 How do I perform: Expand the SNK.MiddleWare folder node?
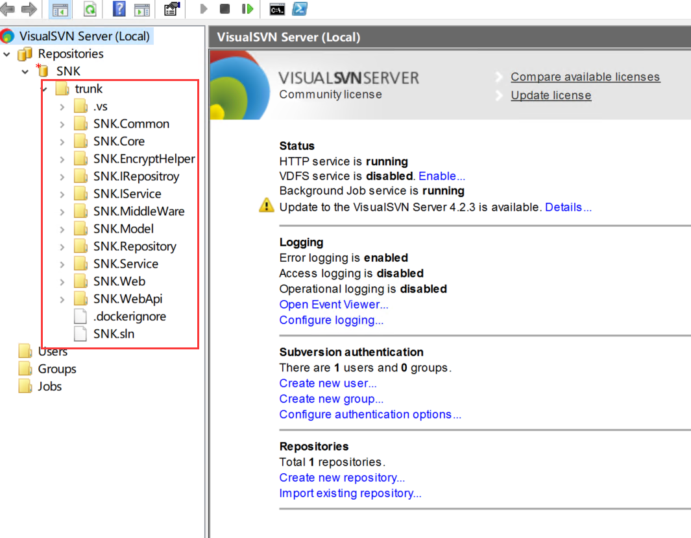[62, 212]
